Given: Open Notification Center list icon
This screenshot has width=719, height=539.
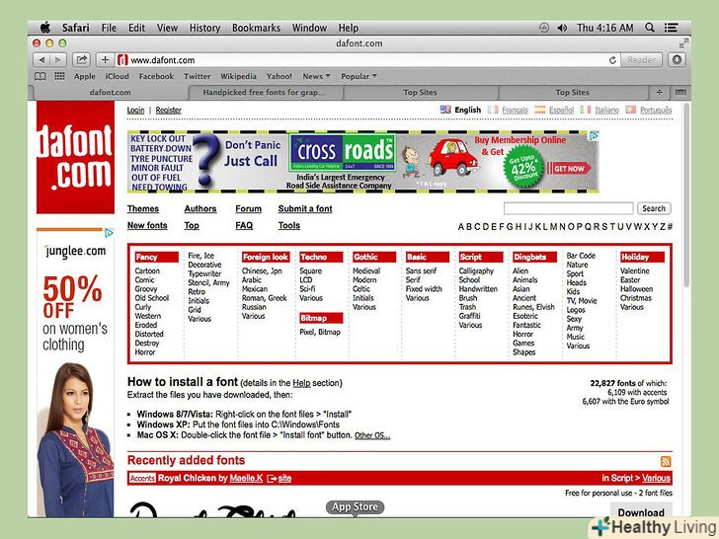Looking at the screenshot, I should pyautogui.click(x=672, y=28).
